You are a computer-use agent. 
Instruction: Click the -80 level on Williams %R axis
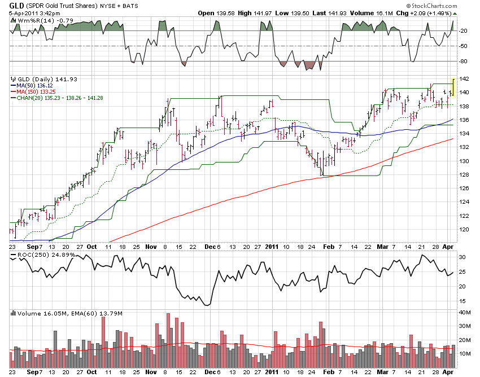(x=463, y=61)
